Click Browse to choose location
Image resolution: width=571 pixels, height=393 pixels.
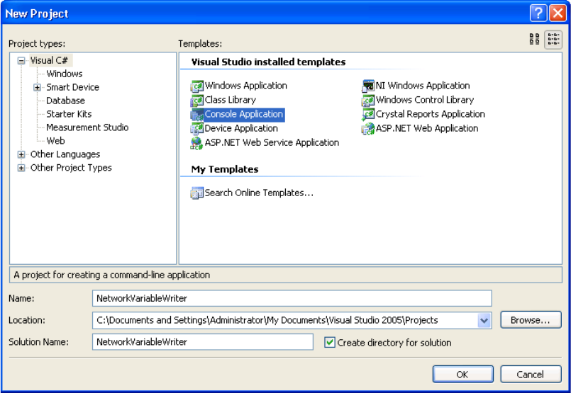531,320
